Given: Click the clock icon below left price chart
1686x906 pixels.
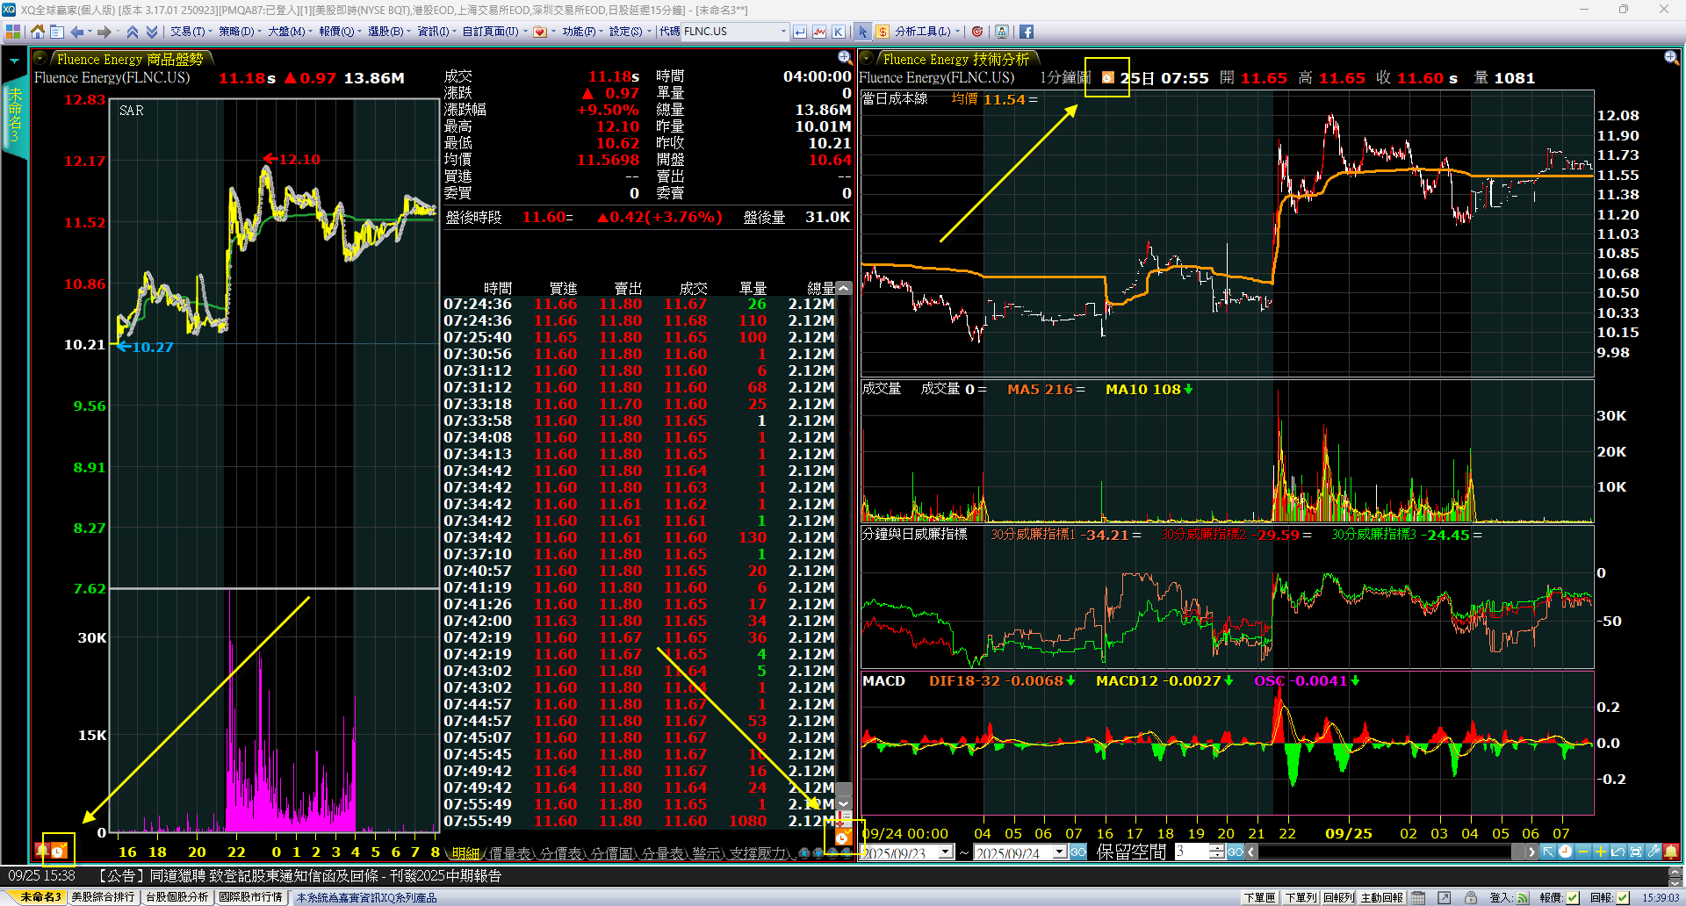Looking at the screenshot, I should (x=58, y=851).
